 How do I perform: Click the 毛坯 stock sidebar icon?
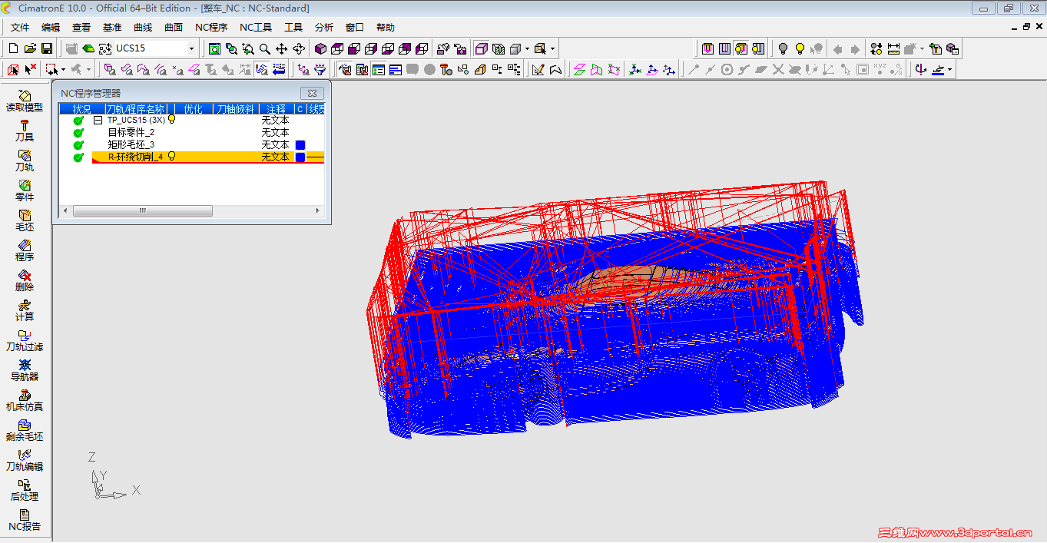point(25,221)
